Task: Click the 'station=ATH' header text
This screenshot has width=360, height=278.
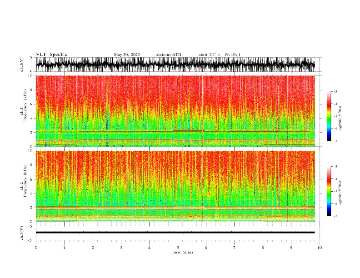Action: [169, 55]
